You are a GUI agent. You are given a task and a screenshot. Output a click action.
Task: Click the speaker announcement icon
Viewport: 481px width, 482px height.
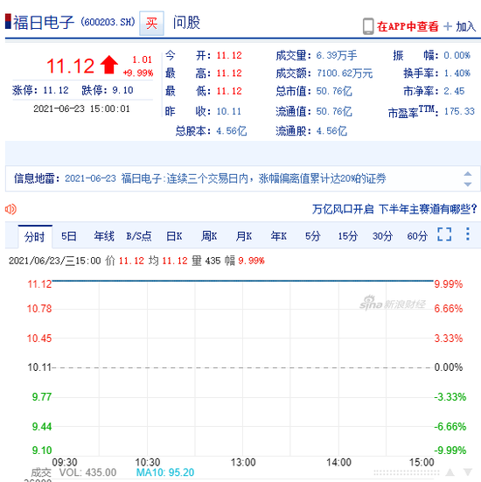pos(10,209)
